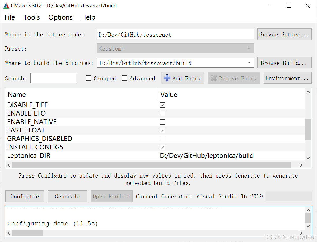This screenshot has width=317, height=242.
Task: Click output log horizontal scroll left arrow
Action: point(9,233)
